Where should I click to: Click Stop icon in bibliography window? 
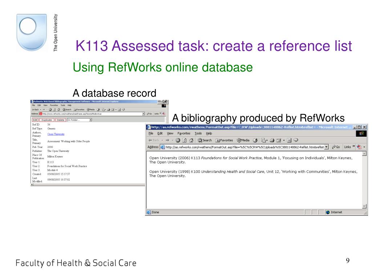pyautogui.click(x=178, y=140)
